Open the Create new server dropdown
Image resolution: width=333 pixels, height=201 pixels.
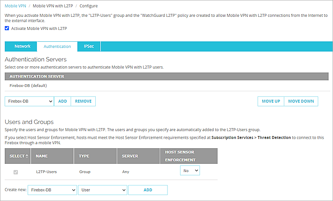pos(52,190)
